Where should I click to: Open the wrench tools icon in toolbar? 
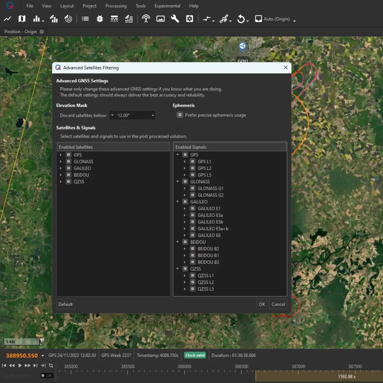point(175,19)
